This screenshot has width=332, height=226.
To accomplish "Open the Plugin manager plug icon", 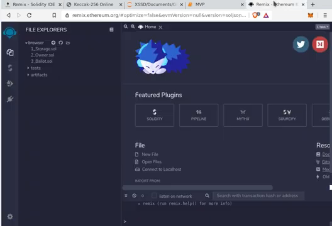I will (10, 99).
